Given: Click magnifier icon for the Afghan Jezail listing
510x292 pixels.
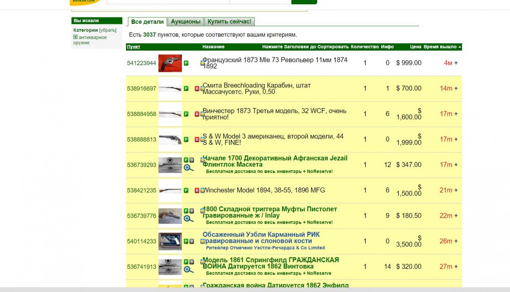Looking at the screenshot, I should (189, 168).
